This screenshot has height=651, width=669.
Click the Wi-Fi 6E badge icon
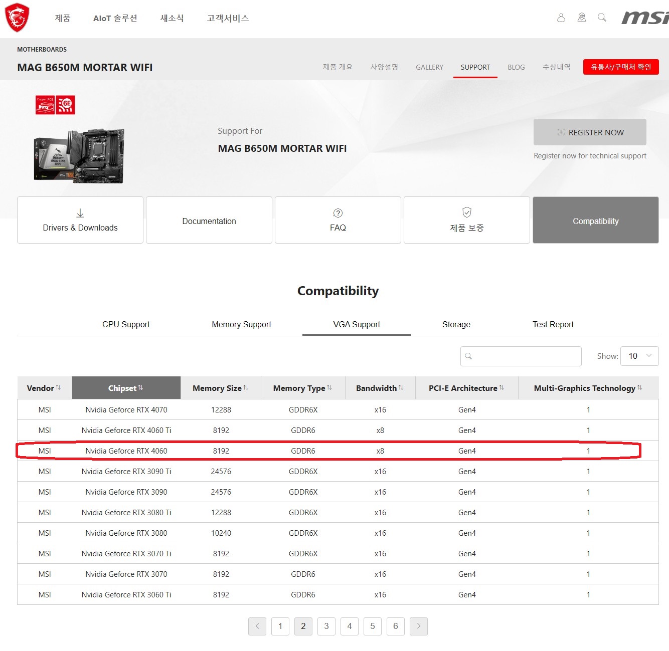click(66, 105)
